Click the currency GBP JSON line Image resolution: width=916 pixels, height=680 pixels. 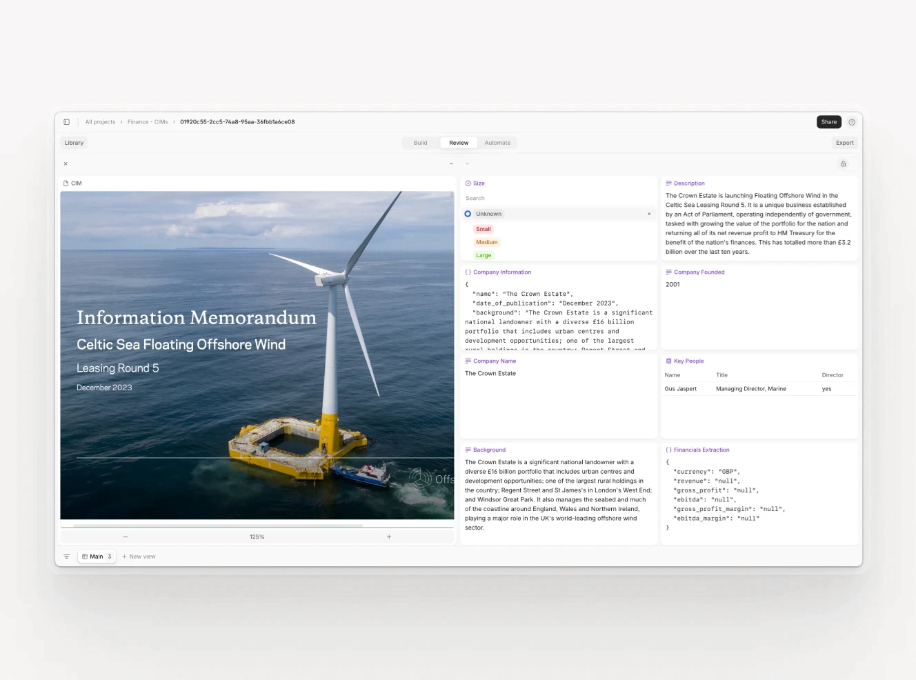[x=706, y=472]
